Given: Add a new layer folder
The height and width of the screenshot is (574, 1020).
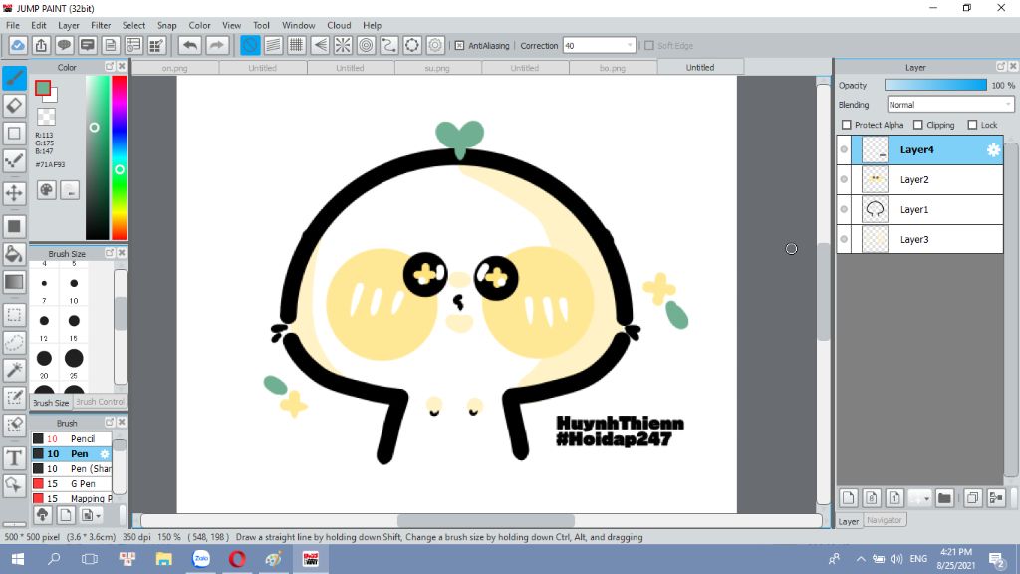Looking at the screenshot, I should [x=944, y=498].
